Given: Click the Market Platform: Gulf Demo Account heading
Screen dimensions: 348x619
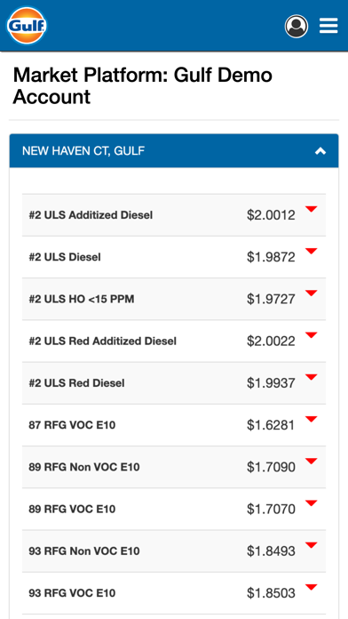Looking at the screenshot, I should click(x=142, y=85).
